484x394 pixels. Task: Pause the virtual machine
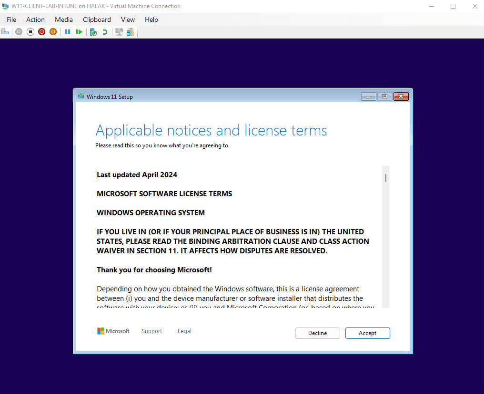pyautogui.click(x=68, y=31)
